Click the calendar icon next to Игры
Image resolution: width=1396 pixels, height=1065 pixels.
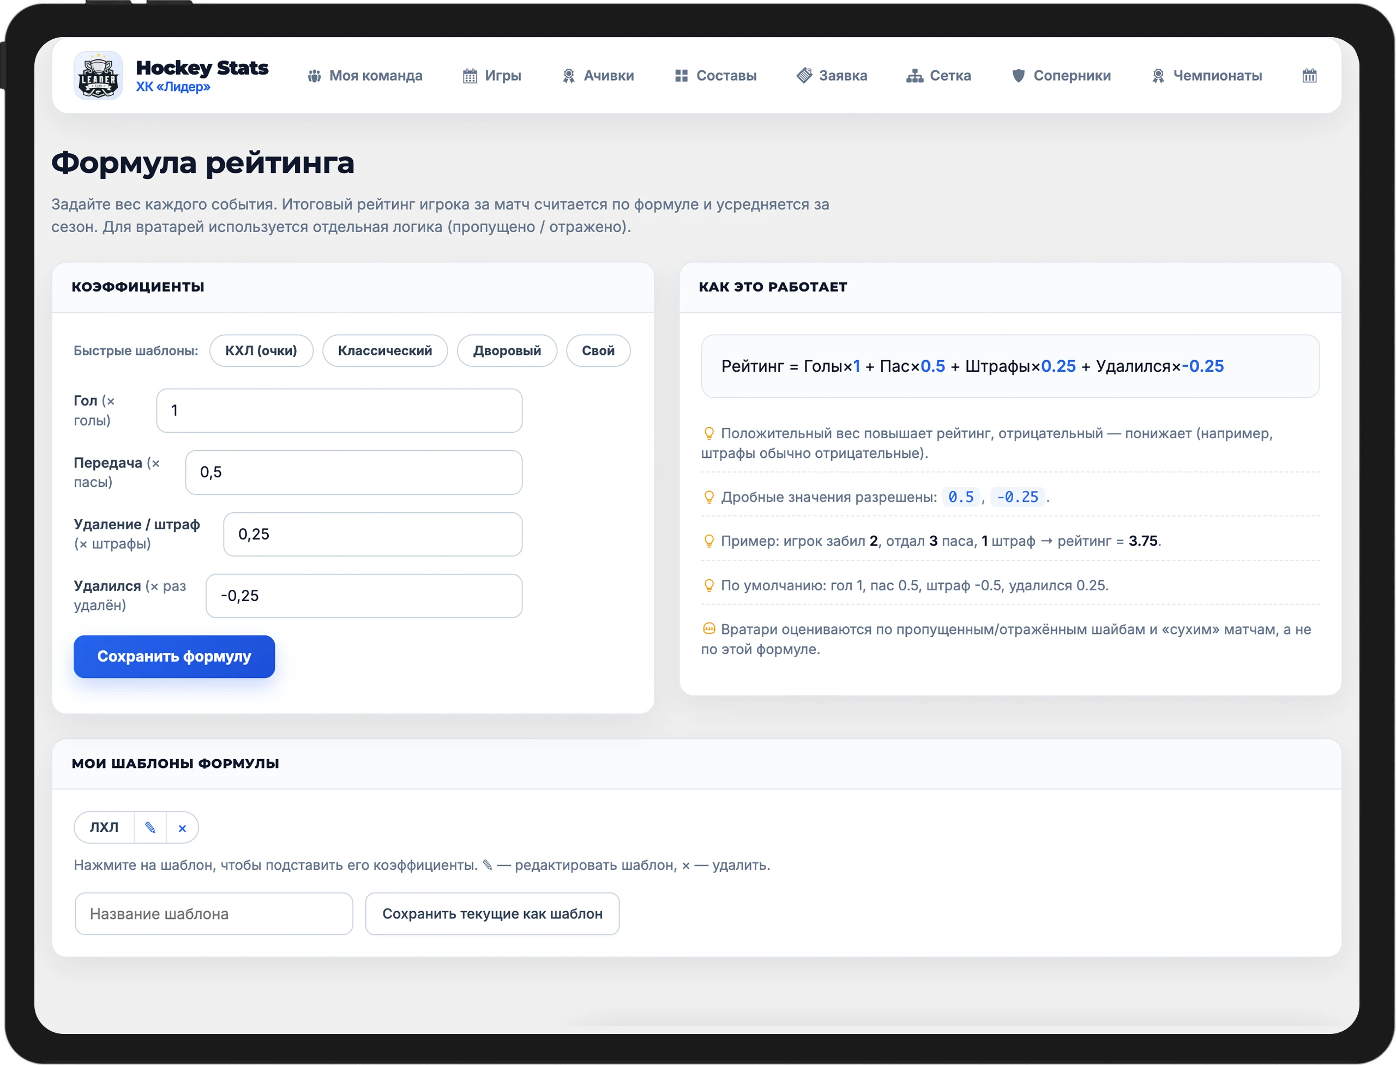click(470, 76)
